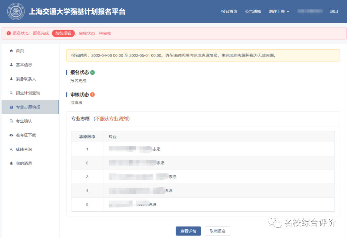Open the 公告通知 section
This screenshot has width=347, height=238.
tap(253, 11)
